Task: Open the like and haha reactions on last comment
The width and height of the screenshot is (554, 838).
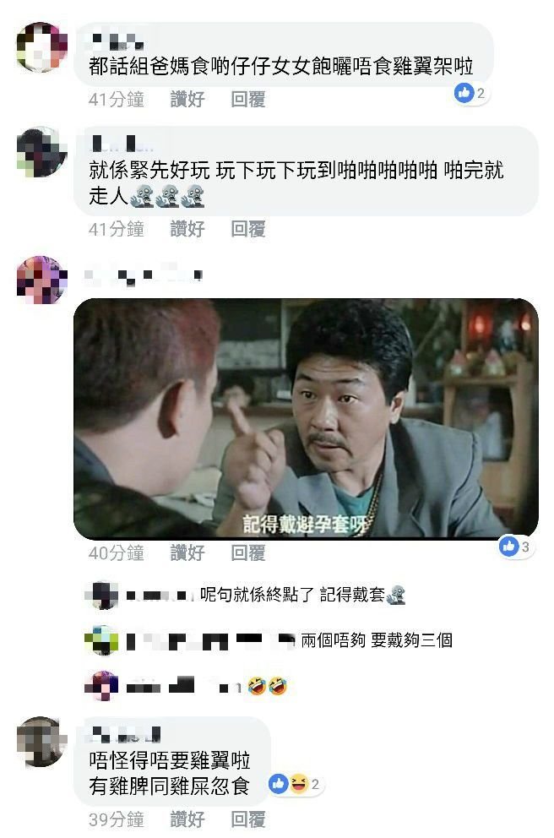Action: click(296, 784)
